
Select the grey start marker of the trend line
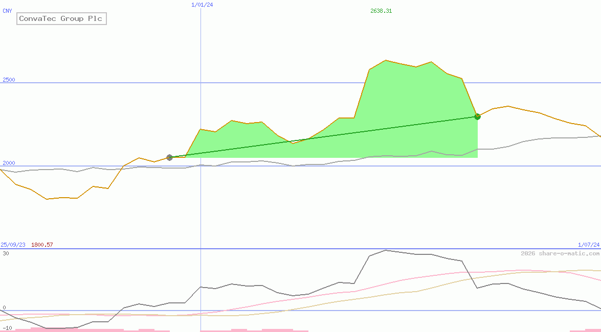point(169,157)
